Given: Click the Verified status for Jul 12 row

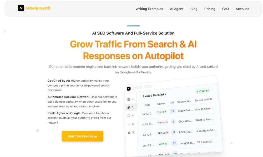Looking at the screenshot, I should coord(161,112).
